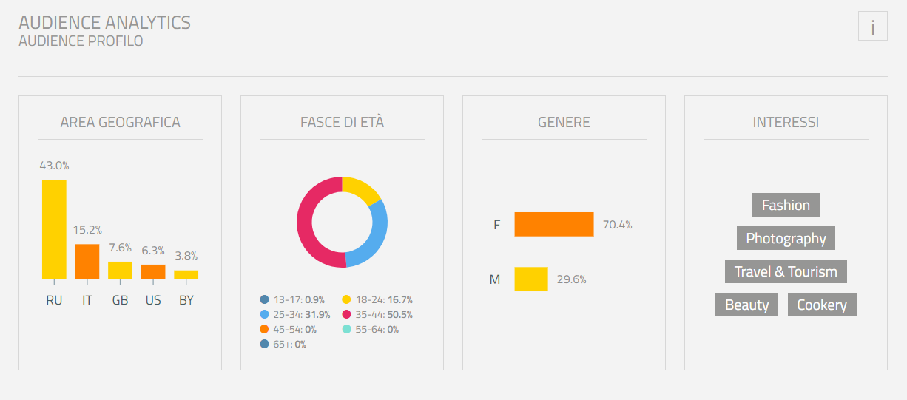Click the BY bar in chart

(186, 275)
